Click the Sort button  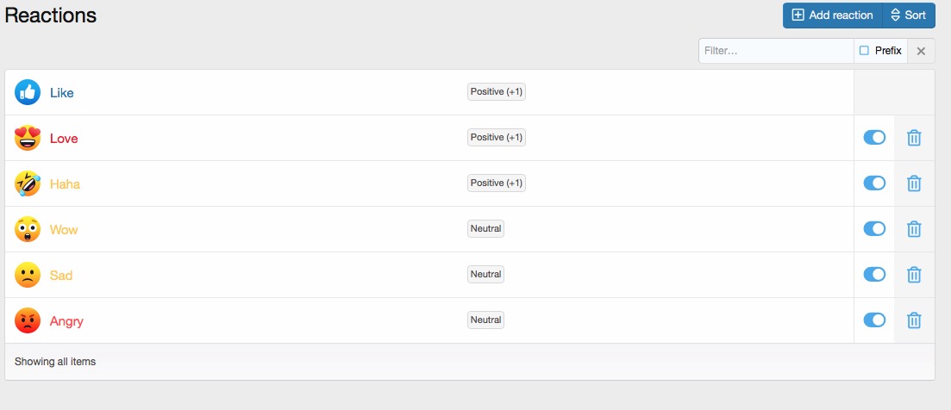909,16
